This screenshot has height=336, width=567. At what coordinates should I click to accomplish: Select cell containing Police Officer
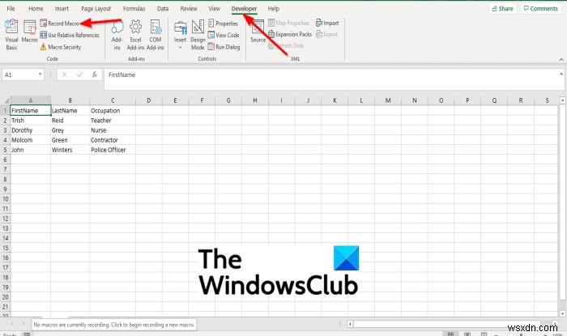click(113, 150)
